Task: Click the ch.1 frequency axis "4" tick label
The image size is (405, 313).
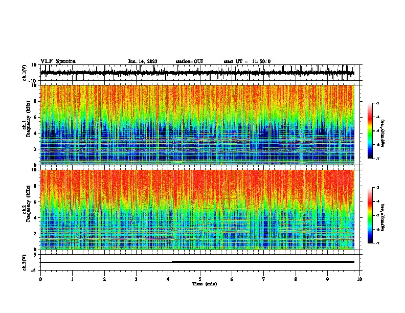Action: click(35, 133)
